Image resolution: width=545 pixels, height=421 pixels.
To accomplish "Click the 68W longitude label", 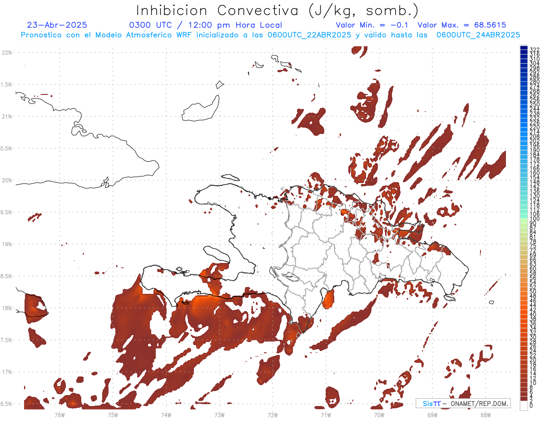I will point(485,414).
